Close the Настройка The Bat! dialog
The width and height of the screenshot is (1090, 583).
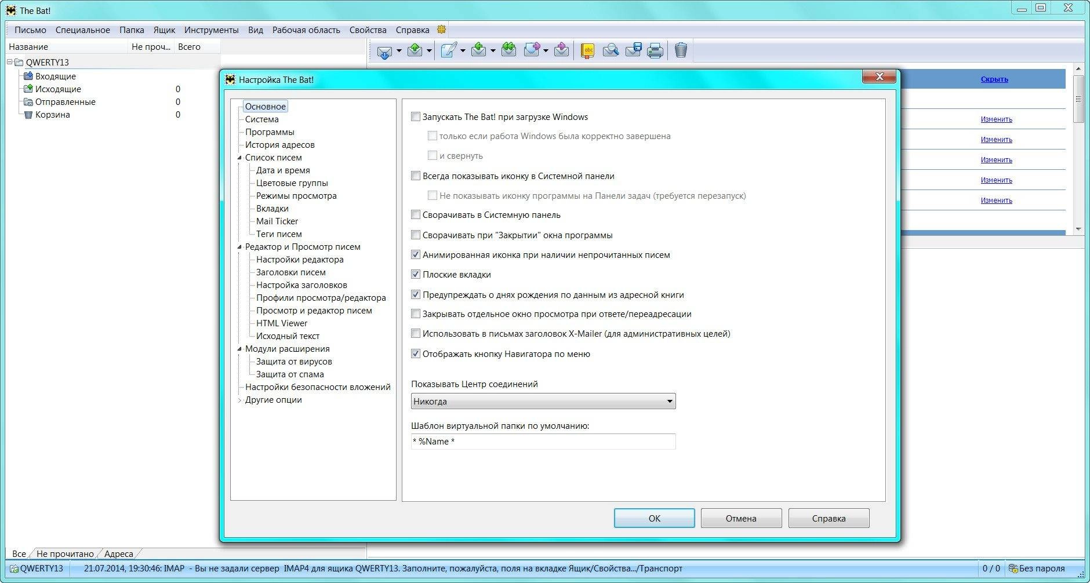[879, 76]
